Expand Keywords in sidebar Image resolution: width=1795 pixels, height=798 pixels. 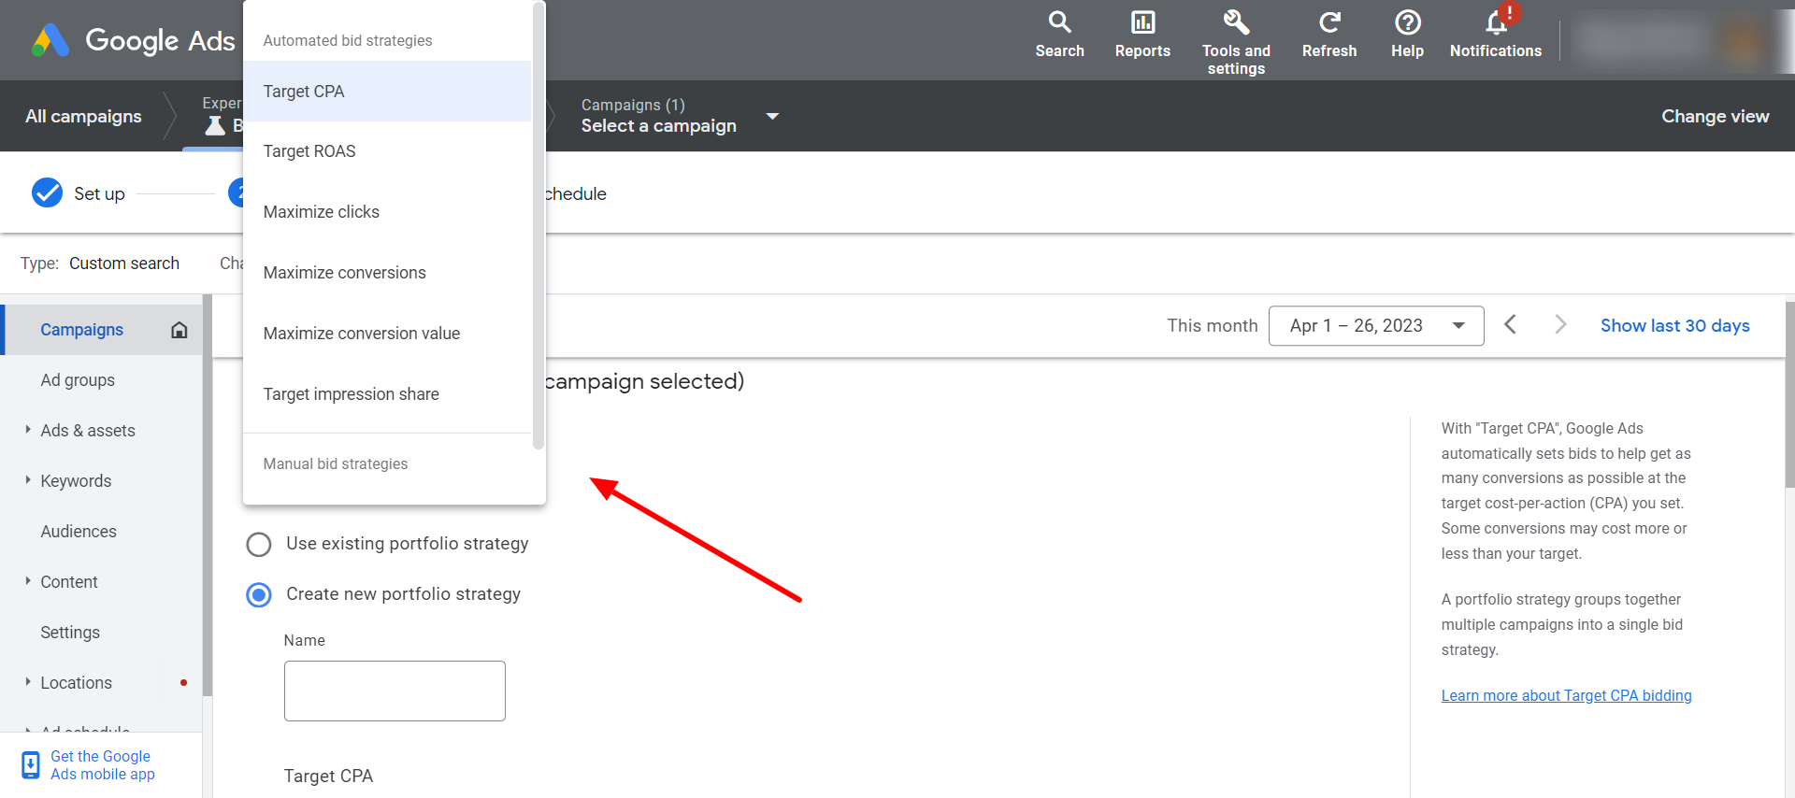pos(28,480)
